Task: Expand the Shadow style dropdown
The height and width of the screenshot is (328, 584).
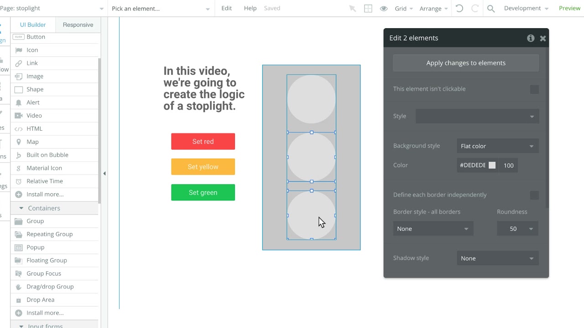Action: point(497,258)
